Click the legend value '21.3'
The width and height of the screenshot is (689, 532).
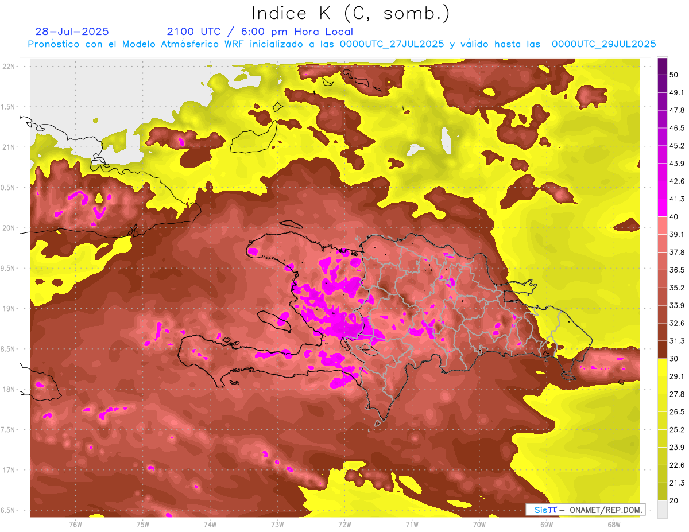pyautogui.click(x=678, y=483)
